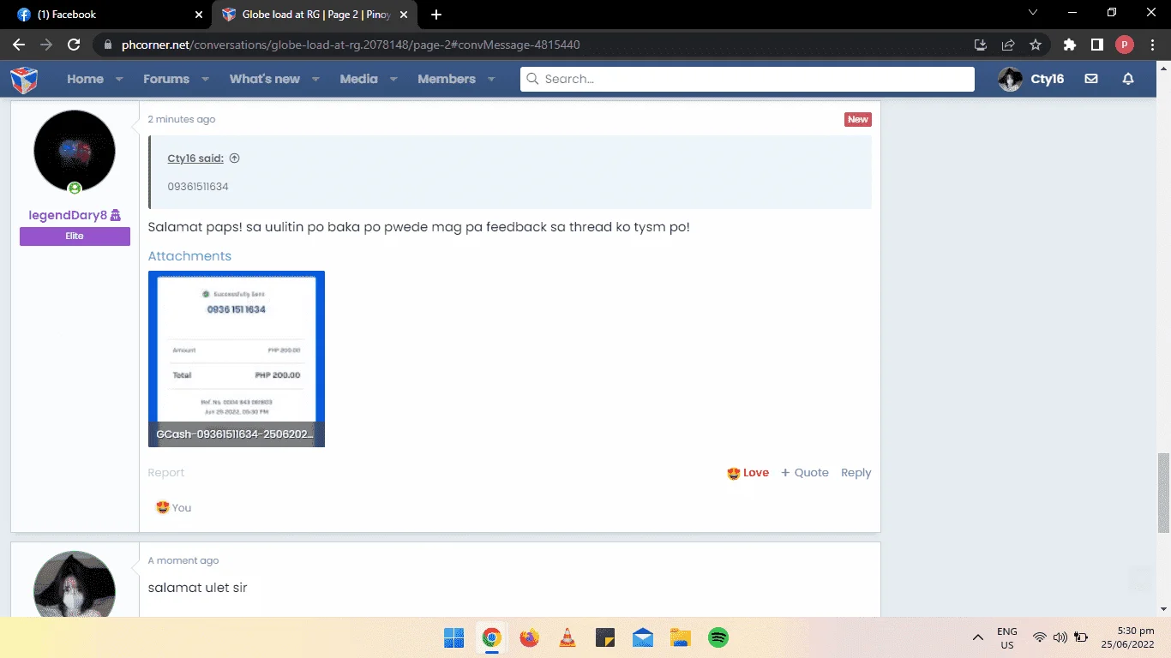Image resolution: width=1171 pixels, height=658 pixels.
Task: Click Chrome back arrow button
Action: pyautogui.click(x=19, y=45)
